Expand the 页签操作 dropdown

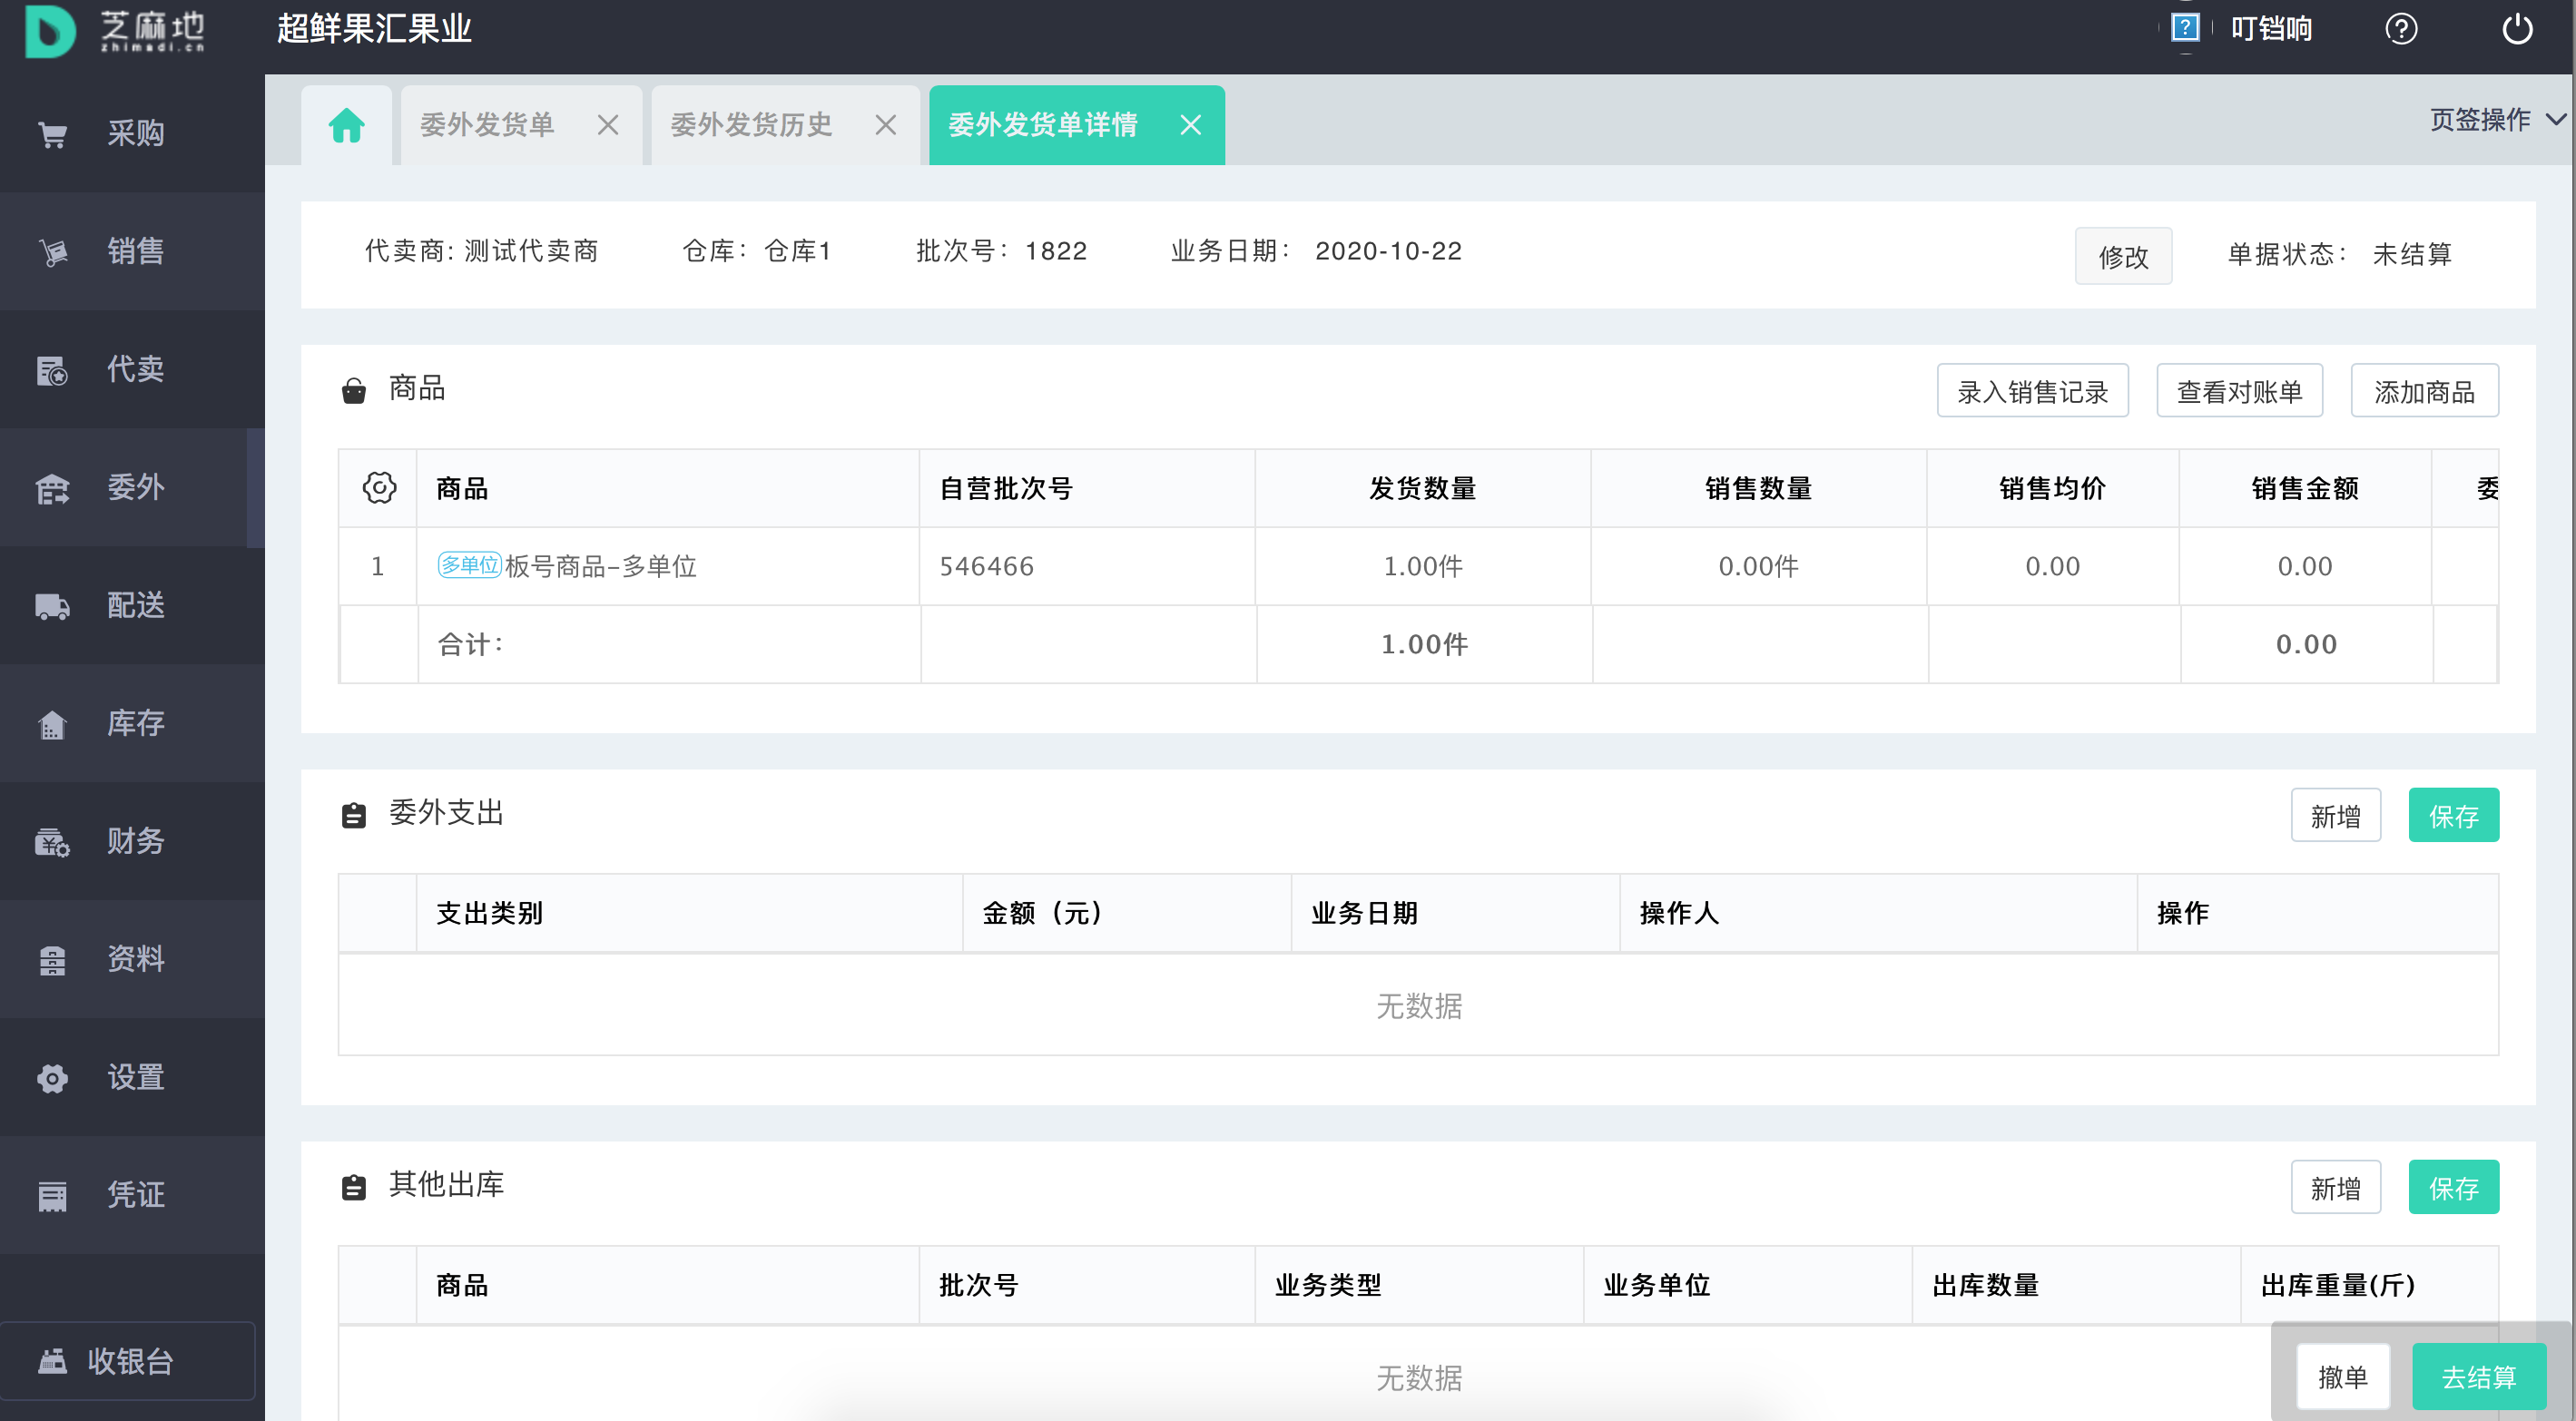pos(2497,120)
